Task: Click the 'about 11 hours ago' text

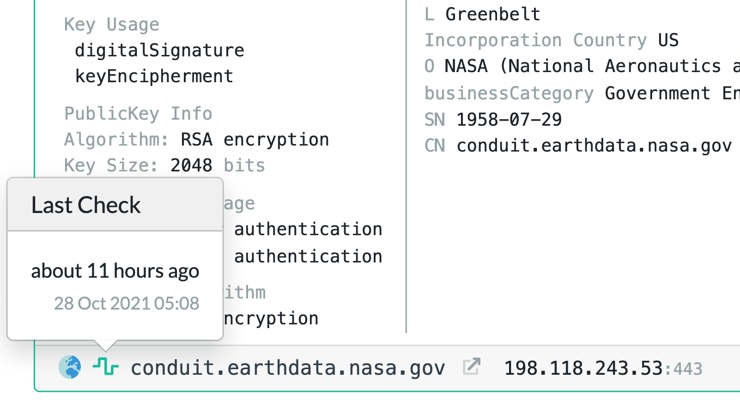Action: pyautogui.click(x=115, y=271)
